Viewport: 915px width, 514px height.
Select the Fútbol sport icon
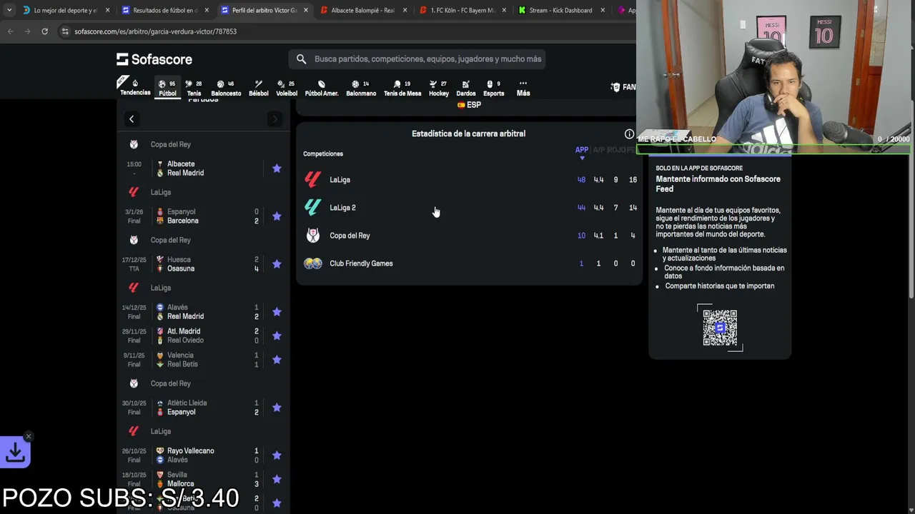(x=167, y=88)
